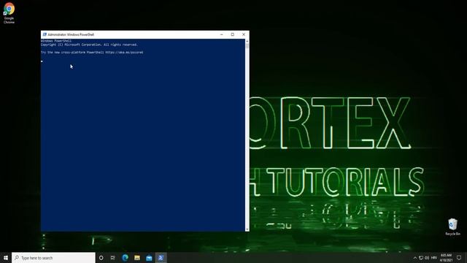The width and height of the screenshot is (467, 263).
Task: Open Cortana from the taskbar
Action: pos(101,258)
